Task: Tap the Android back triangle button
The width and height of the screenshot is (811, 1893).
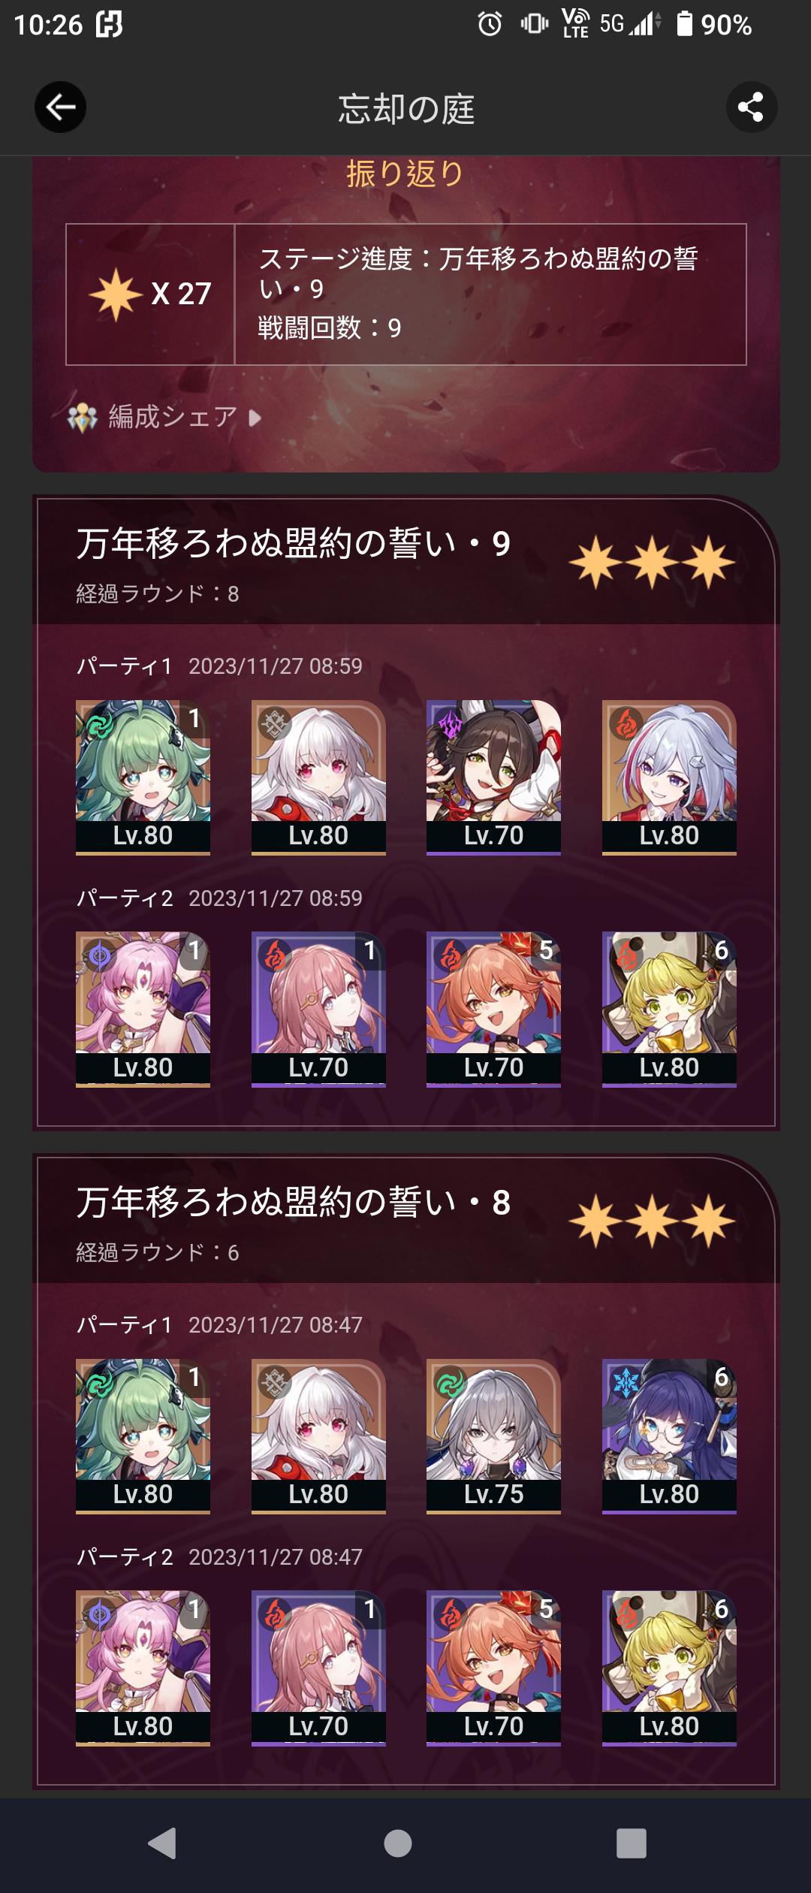Action: [x=162, y=1843]
